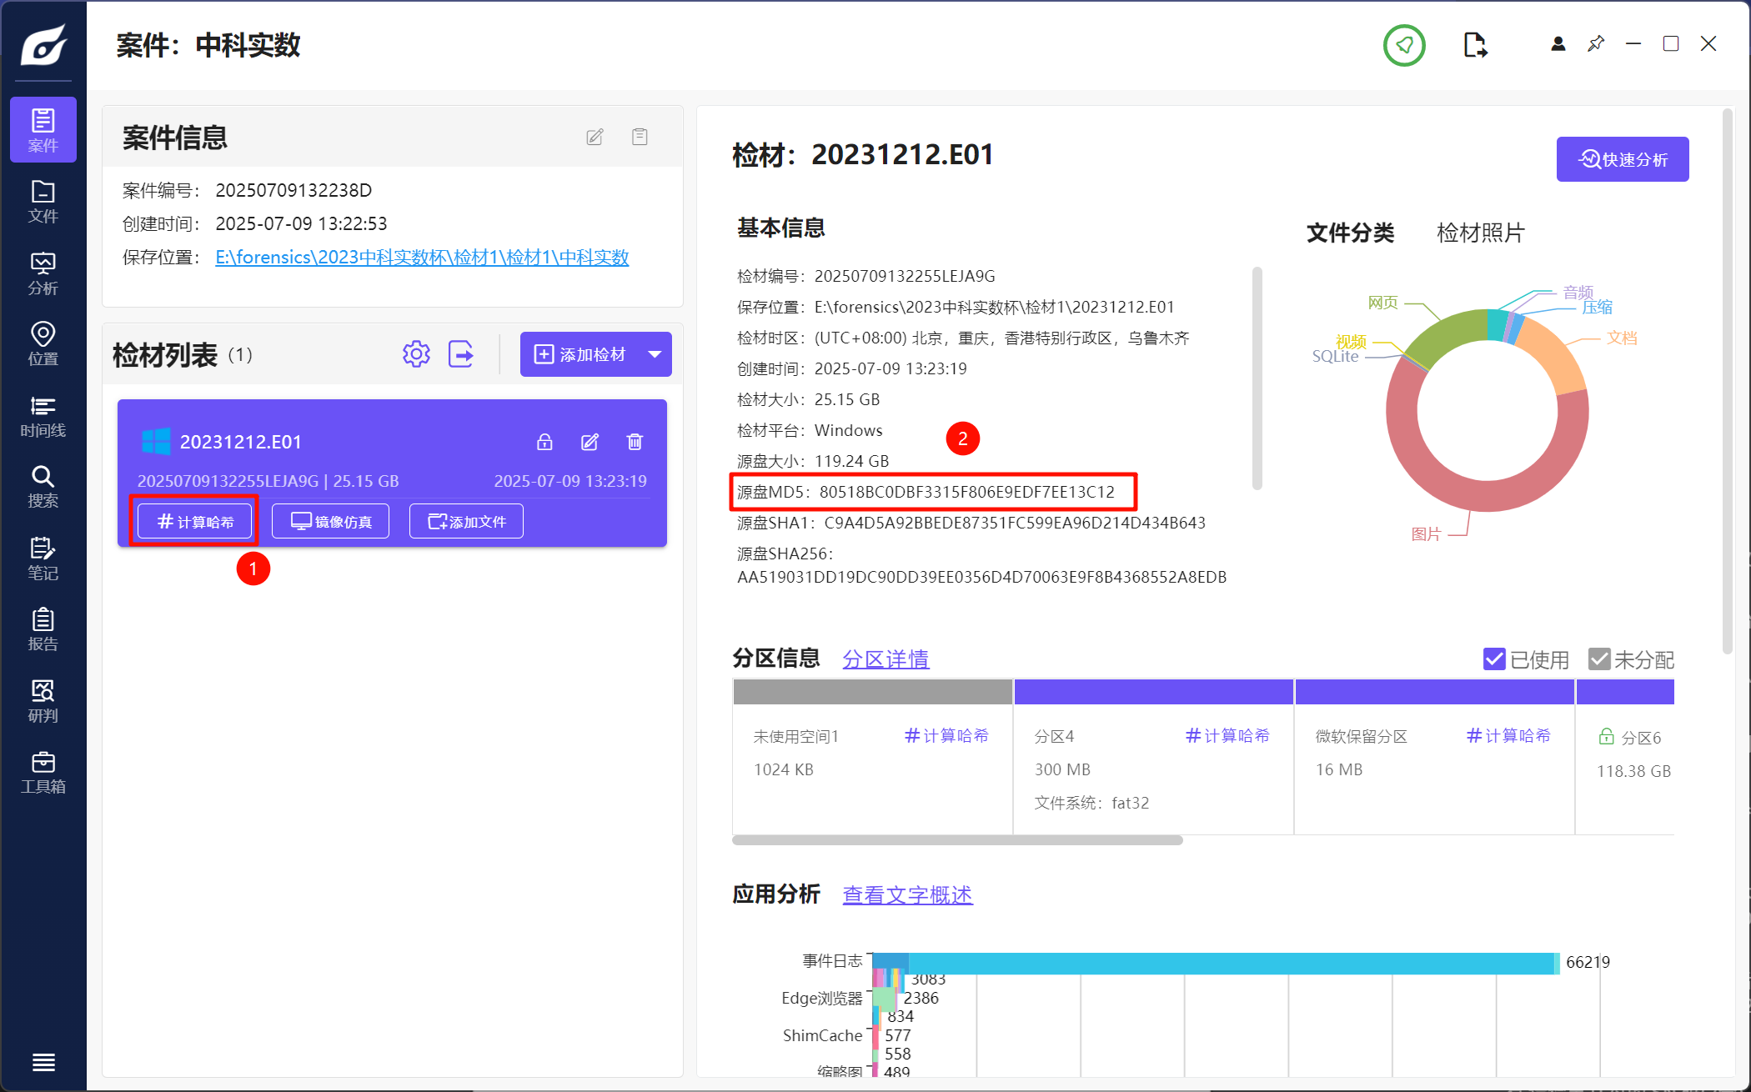
Task: Click the lock icon on evidence card
Action: coord(544,442)
